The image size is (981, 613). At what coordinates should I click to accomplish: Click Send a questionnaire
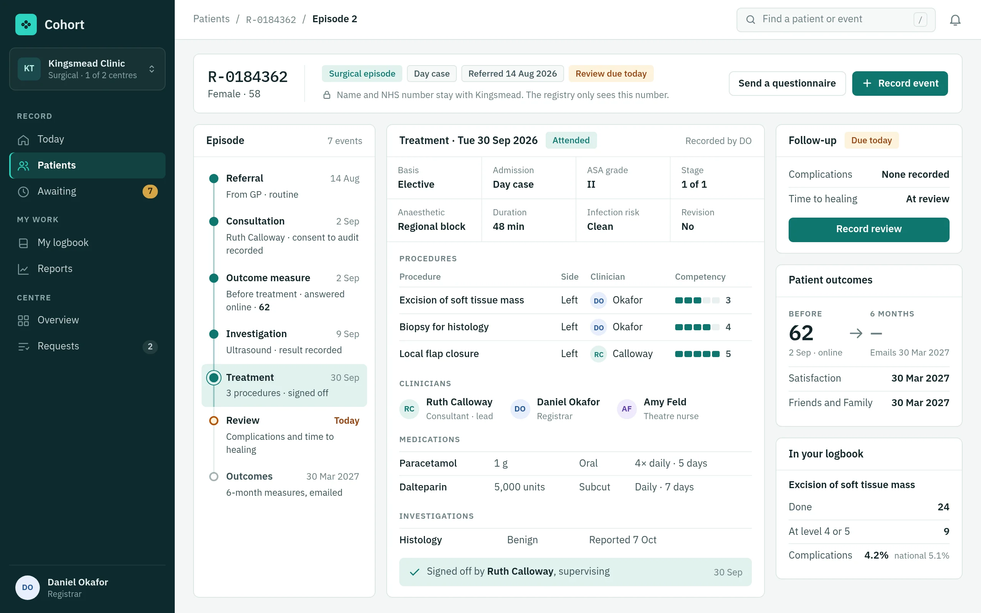click(787, 84)
